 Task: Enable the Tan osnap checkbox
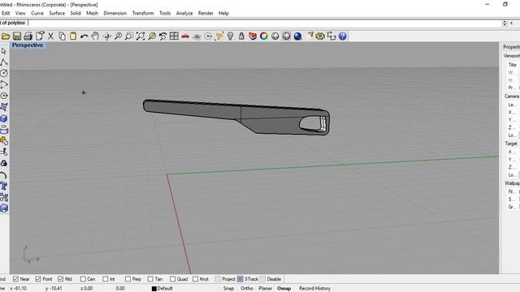click(150, 279)
